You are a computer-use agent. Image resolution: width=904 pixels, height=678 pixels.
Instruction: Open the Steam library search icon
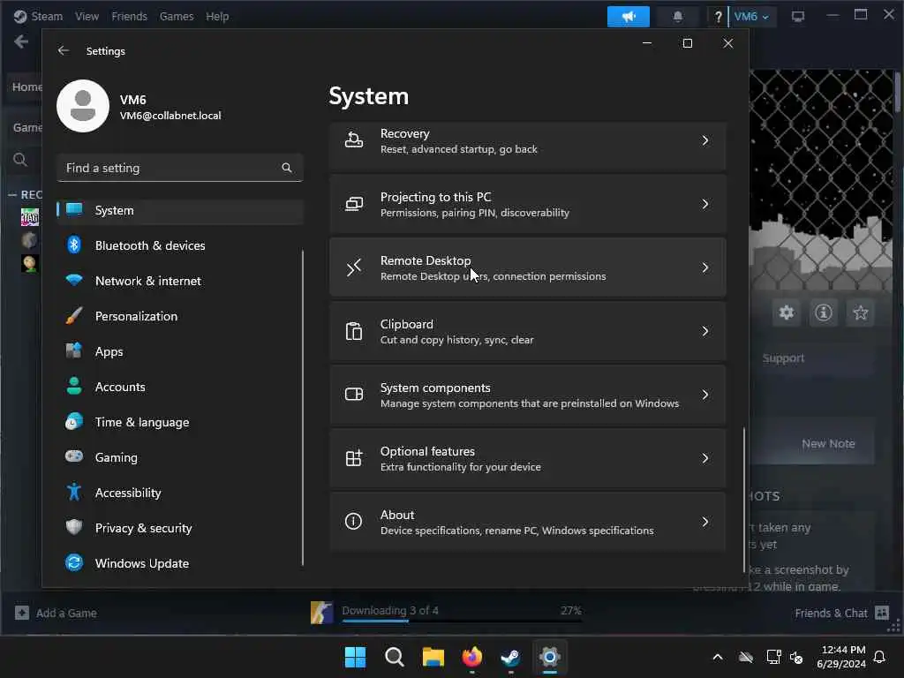tap(20, 160)
